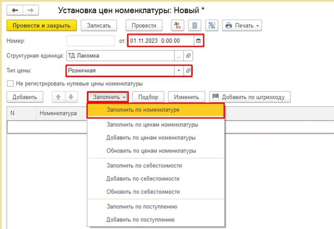
Task: Click the Записать button
Action: pos(99,26)
